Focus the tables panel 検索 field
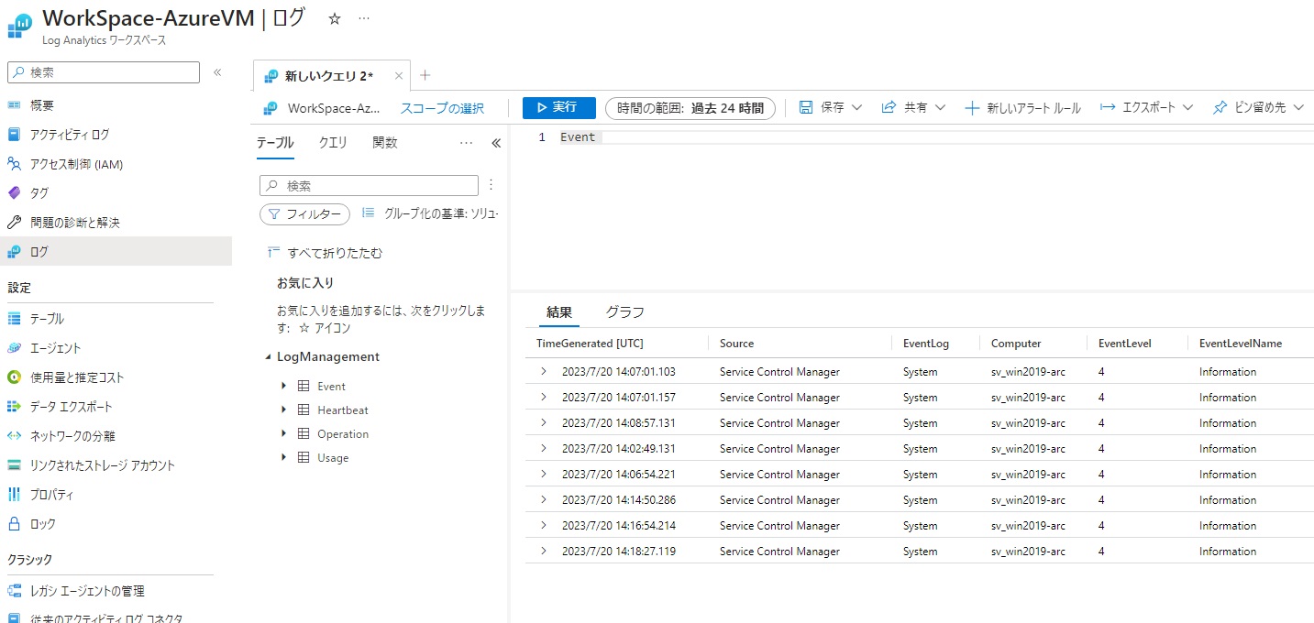Viewport: 1314px width, 623px height. 369,185
